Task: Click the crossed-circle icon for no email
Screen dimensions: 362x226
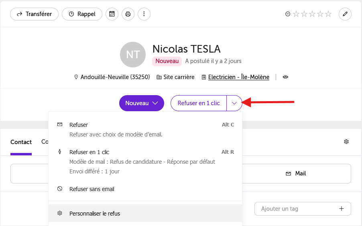Action: 60,189
